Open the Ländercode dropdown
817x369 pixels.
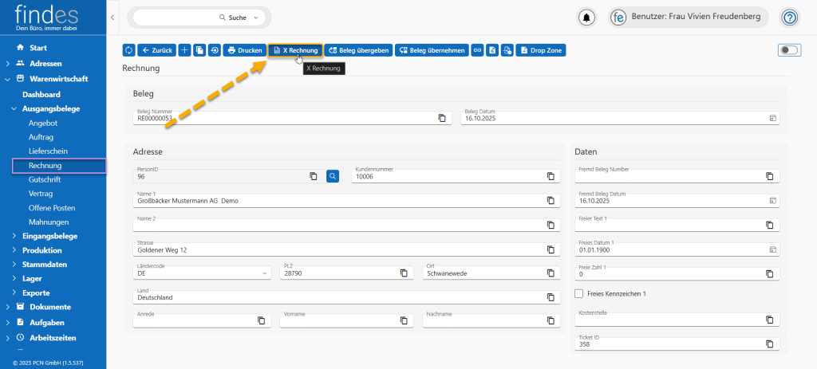coord(266,273)
